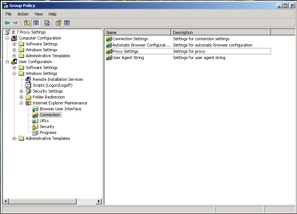Expand the Folder Redirection node
The image size is (297, 214).
(x=21, y=97)
